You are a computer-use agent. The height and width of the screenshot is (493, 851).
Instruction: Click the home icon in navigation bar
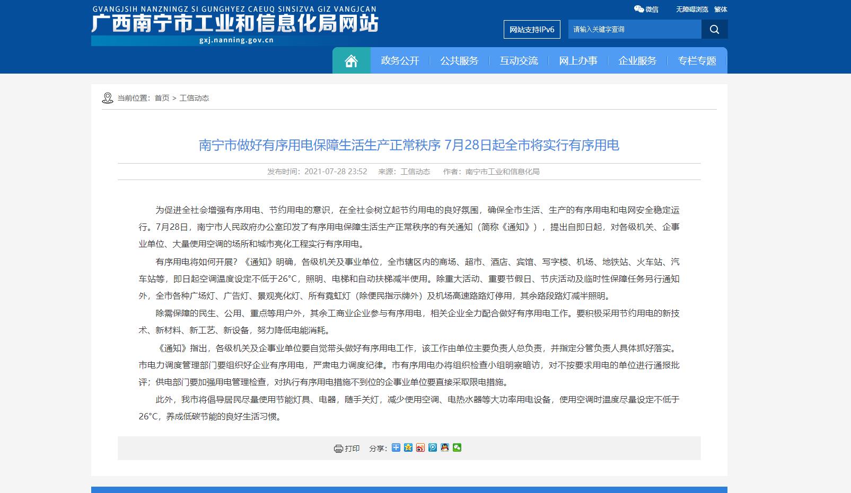pyautogui.click(x=351, y=61)
